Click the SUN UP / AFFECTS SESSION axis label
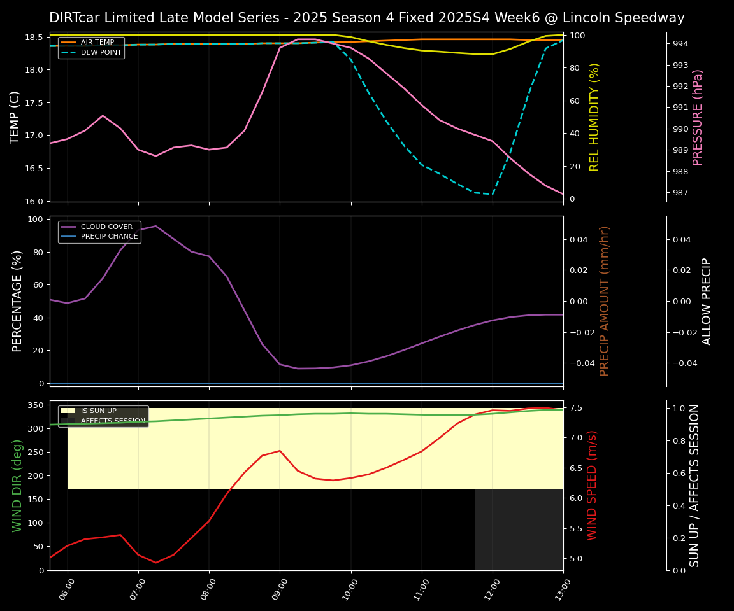The width and height of the screenshot is (734, 611). click(x=694, y=486)
